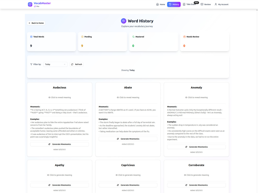Generate Mnemonics for Apathy card
258x193 pixels.
[60, 185]
